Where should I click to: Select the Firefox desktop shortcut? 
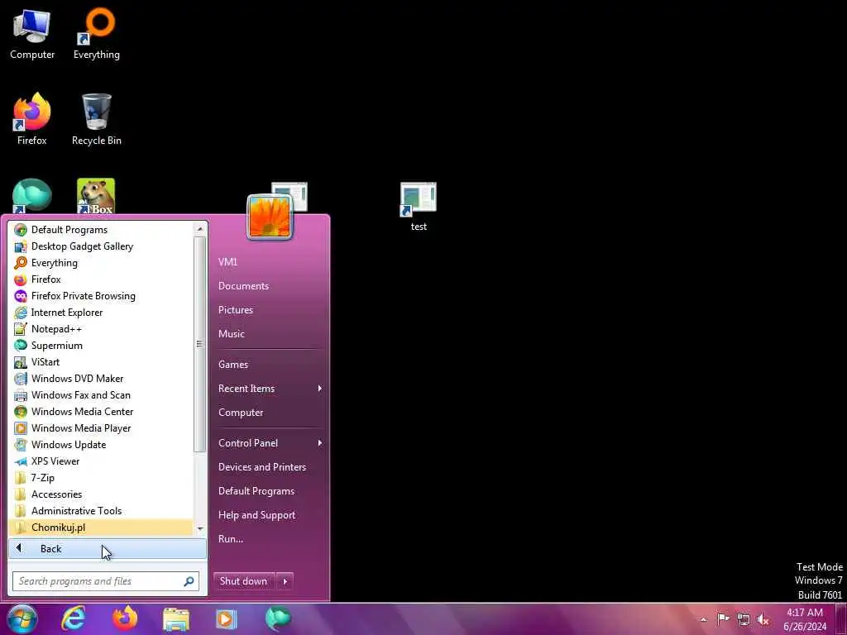(x=32, y=119)
